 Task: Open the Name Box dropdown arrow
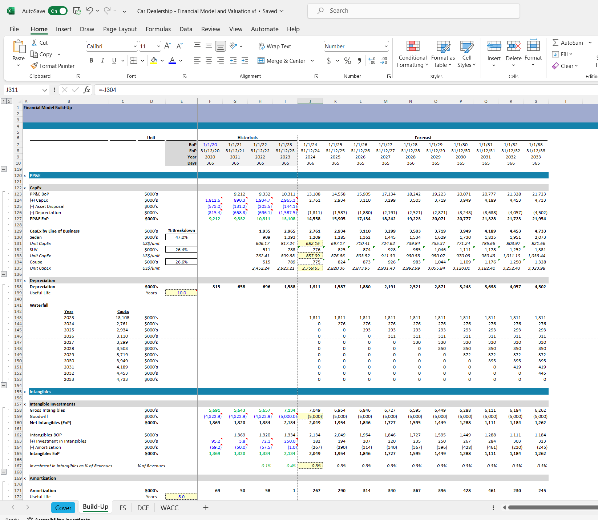click(45, 90)
